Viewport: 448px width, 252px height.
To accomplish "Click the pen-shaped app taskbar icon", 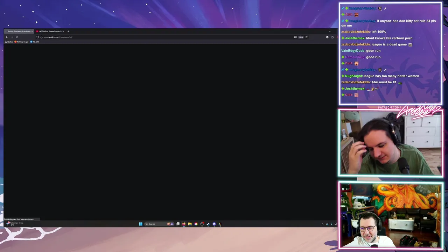I will pos(220,224).
